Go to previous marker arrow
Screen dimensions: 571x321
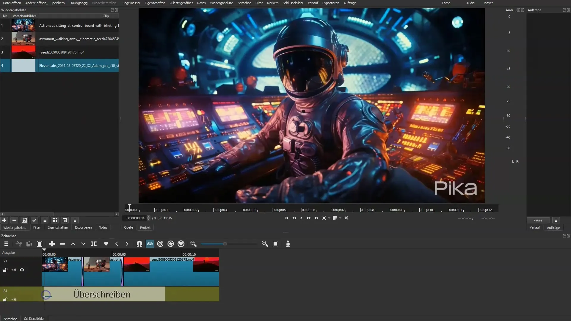click(x=117, y=244)
